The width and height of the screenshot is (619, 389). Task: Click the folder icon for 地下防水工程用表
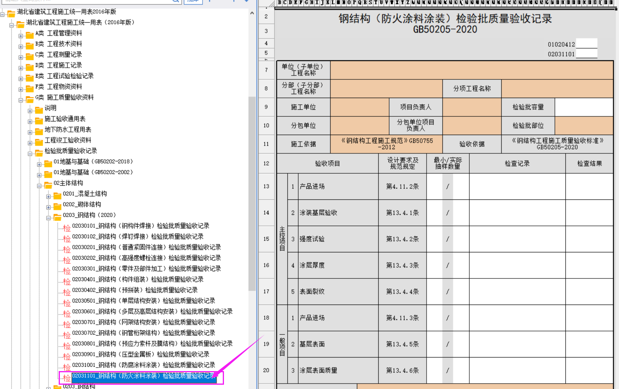click(39, 131)
